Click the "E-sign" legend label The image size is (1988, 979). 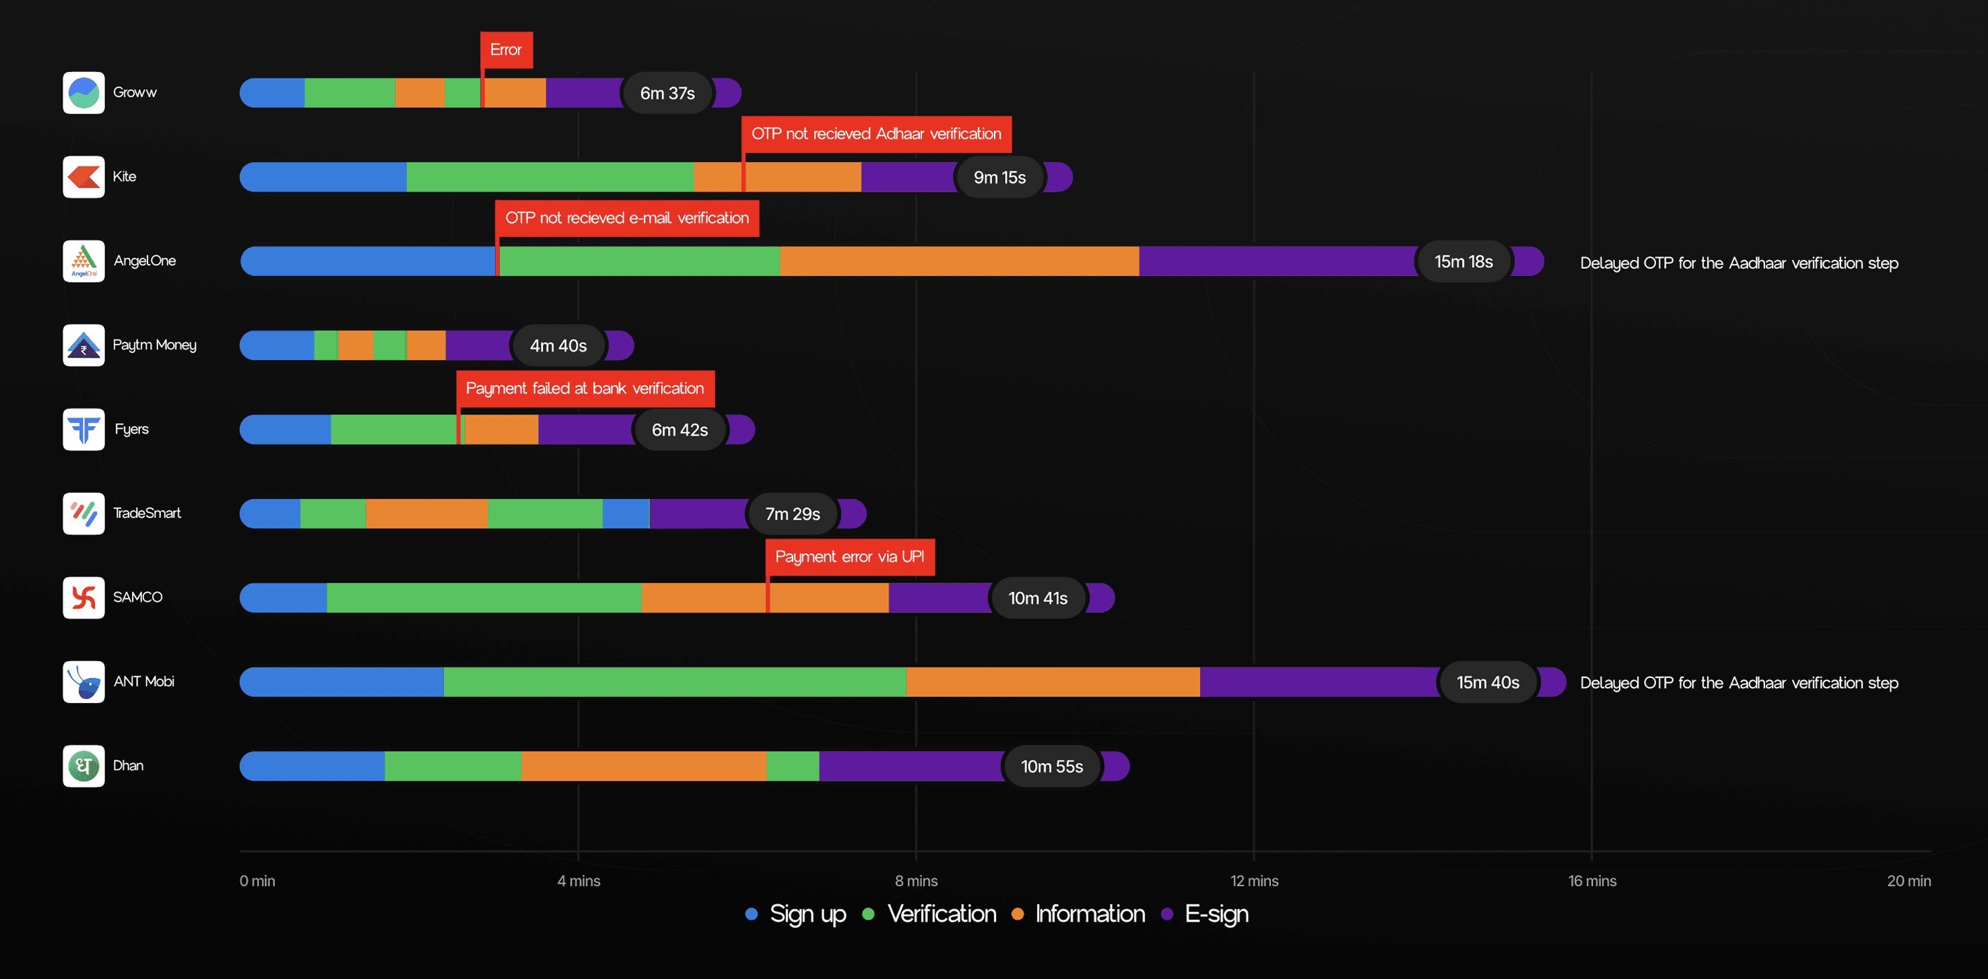(1216, 914)
